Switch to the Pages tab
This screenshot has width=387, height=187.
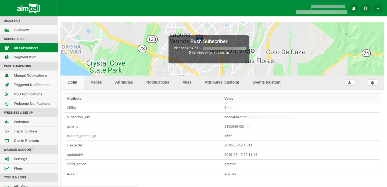pyautogui.click(x=96, y=82)
